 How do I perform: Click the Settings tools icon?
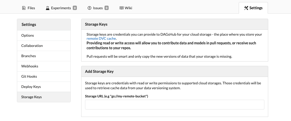click(x=246, y=8)
